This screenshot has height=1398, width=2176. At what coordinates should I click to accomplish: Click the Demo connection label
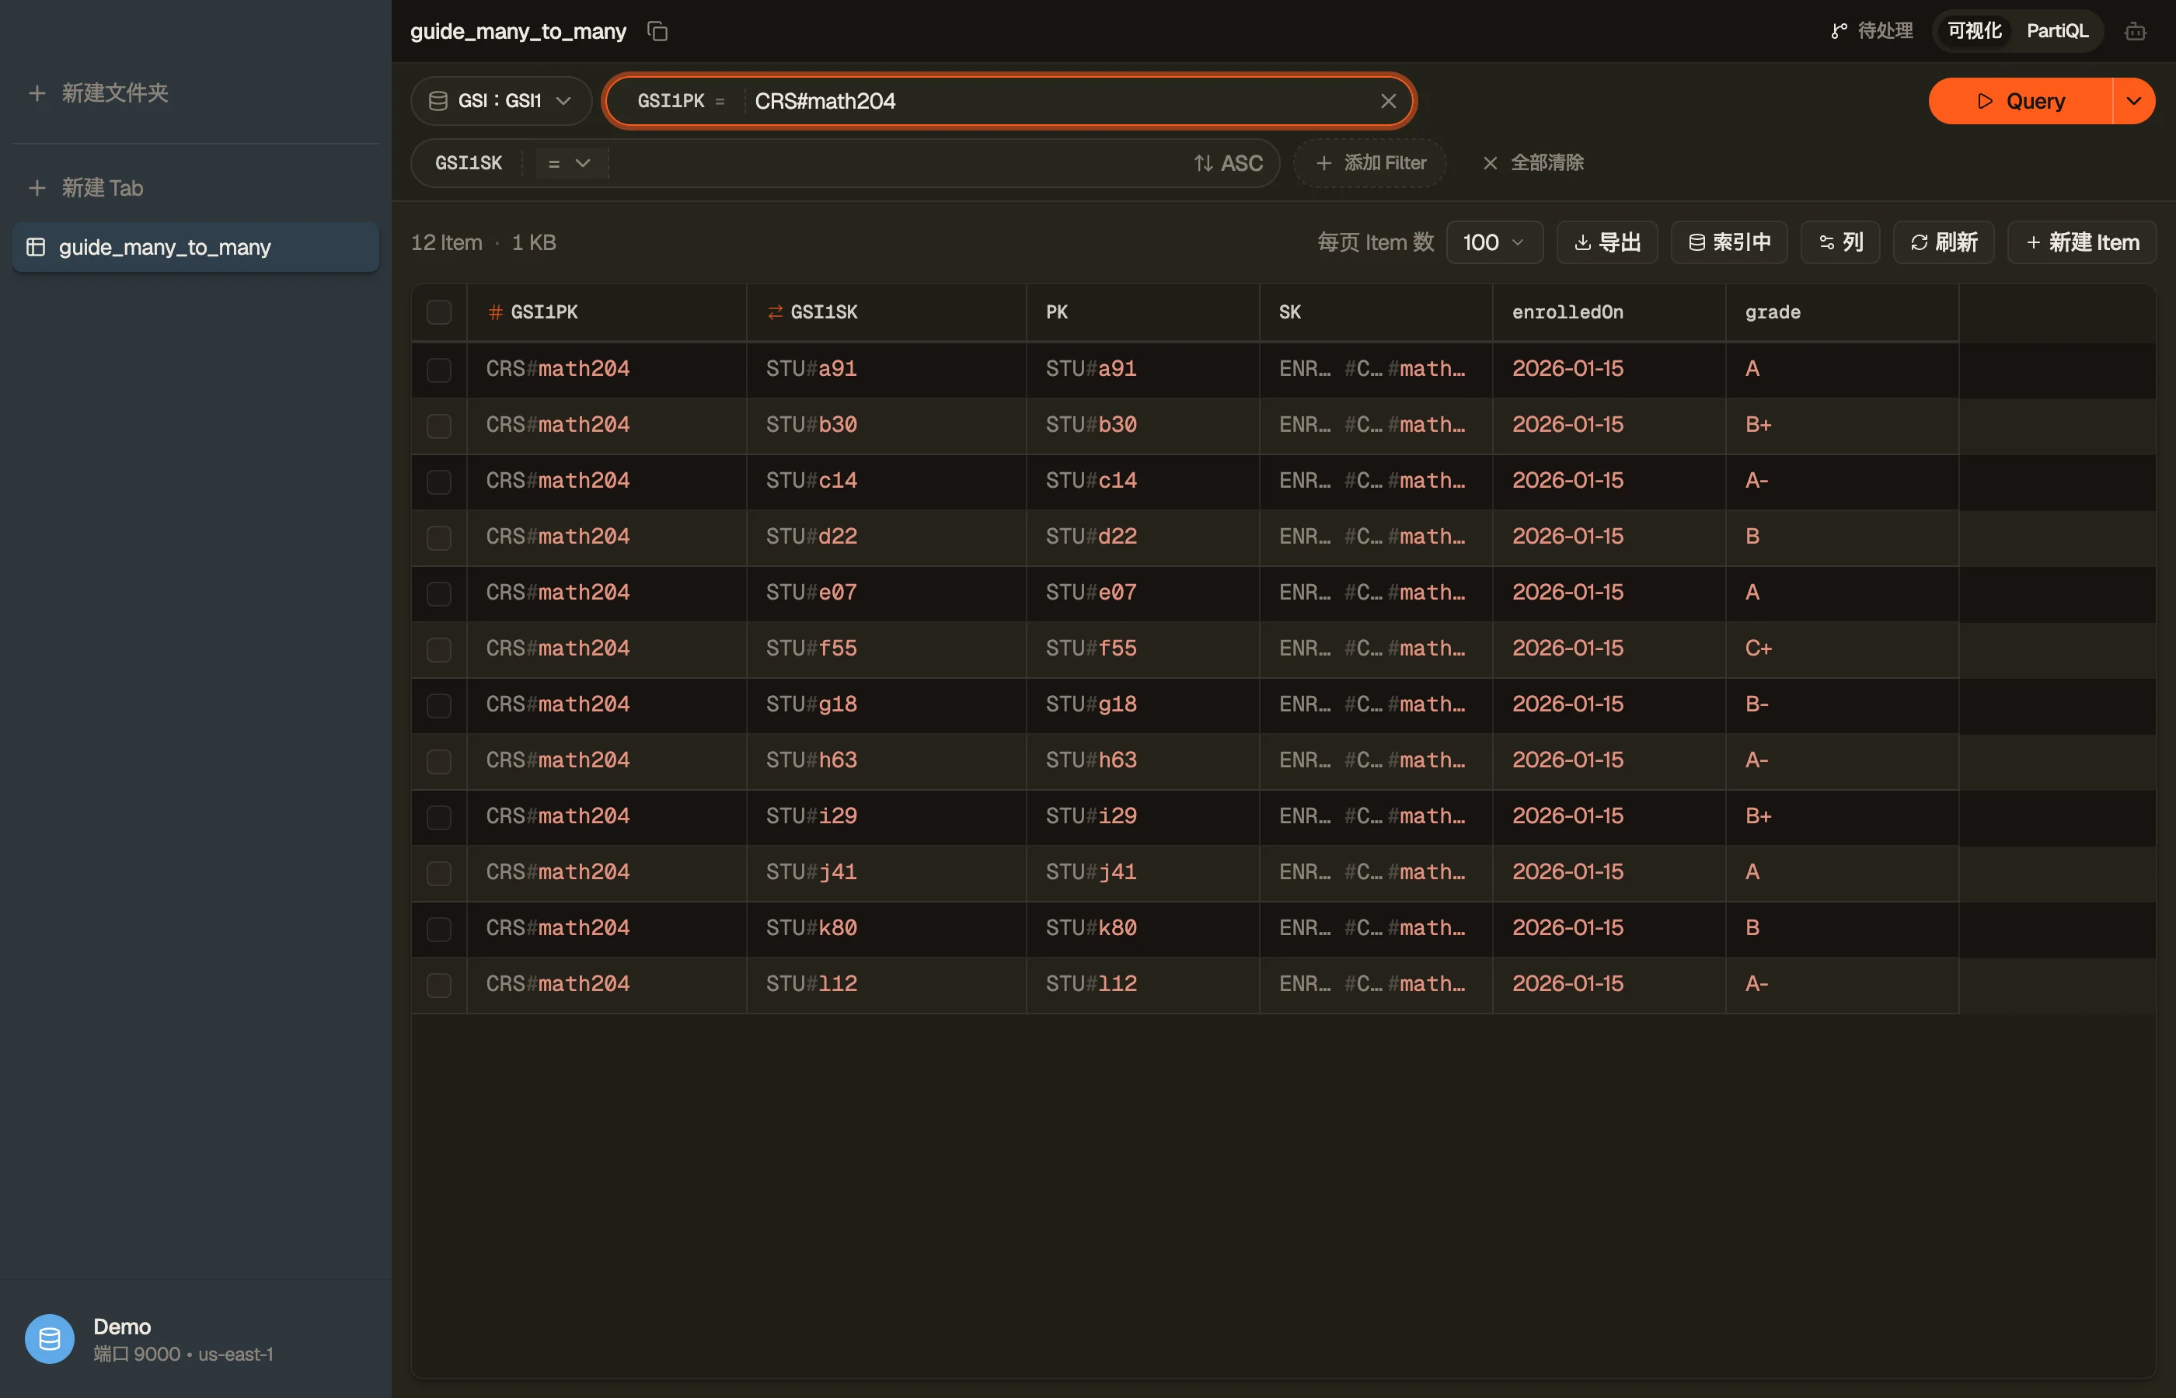122,1327
